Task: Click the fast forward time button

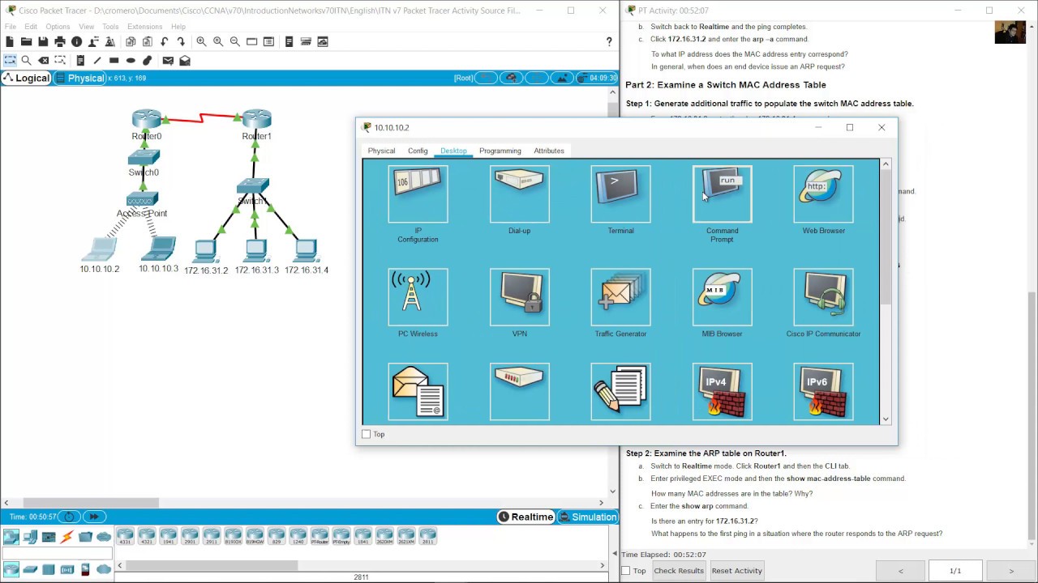Action: tap(94, 517)
